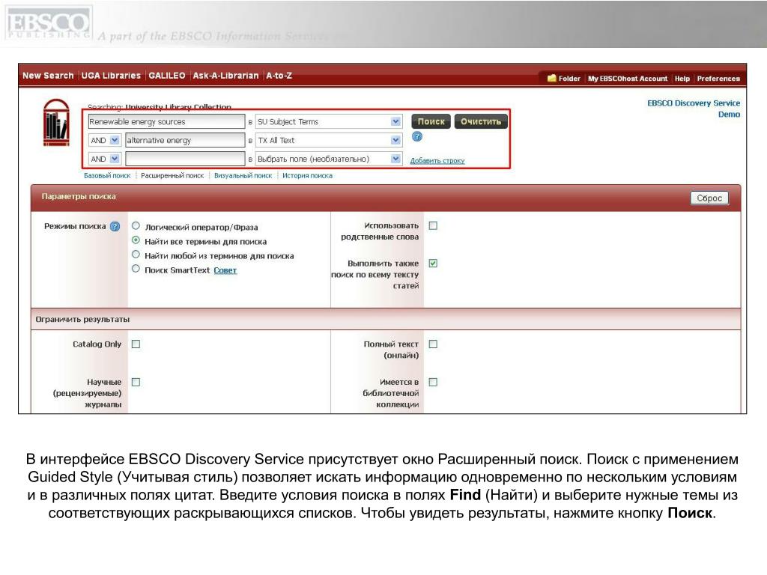Viewport: 767px width, 575px height.
Task: Open the TX All Text field dropdown
Action: coord(329,140)
